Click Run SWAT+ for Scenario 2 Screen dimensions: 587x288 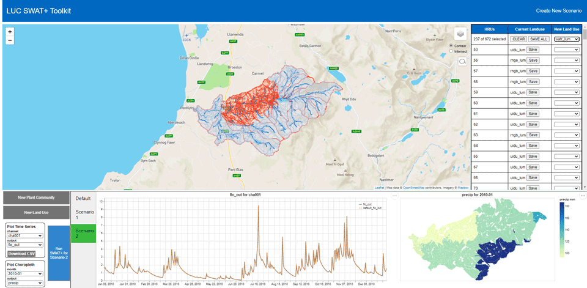(59, 253)
